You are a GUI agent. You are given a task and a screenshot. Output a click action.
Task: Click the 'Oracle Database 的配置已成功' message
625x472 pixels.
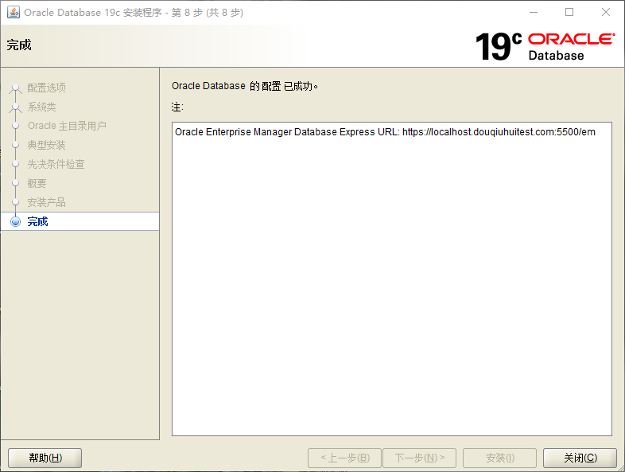click(245, 86)
